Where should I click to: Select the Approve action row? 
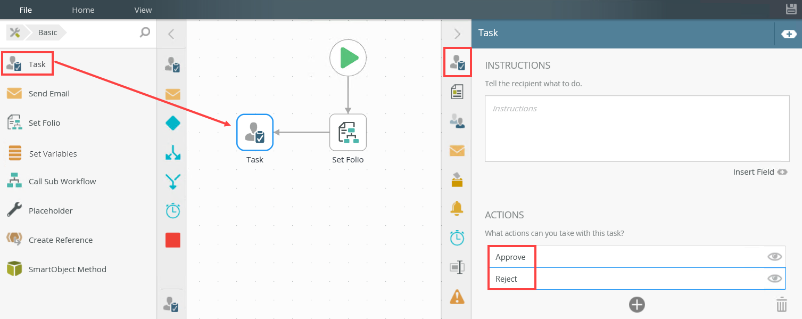(637, 257)
